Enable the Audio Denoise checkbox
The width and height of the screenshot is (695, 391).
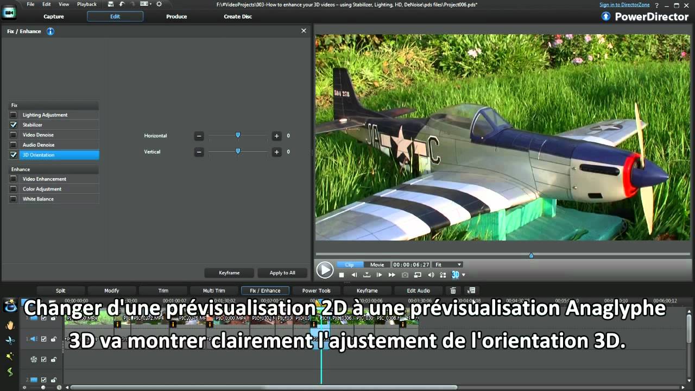pos(14,145)
